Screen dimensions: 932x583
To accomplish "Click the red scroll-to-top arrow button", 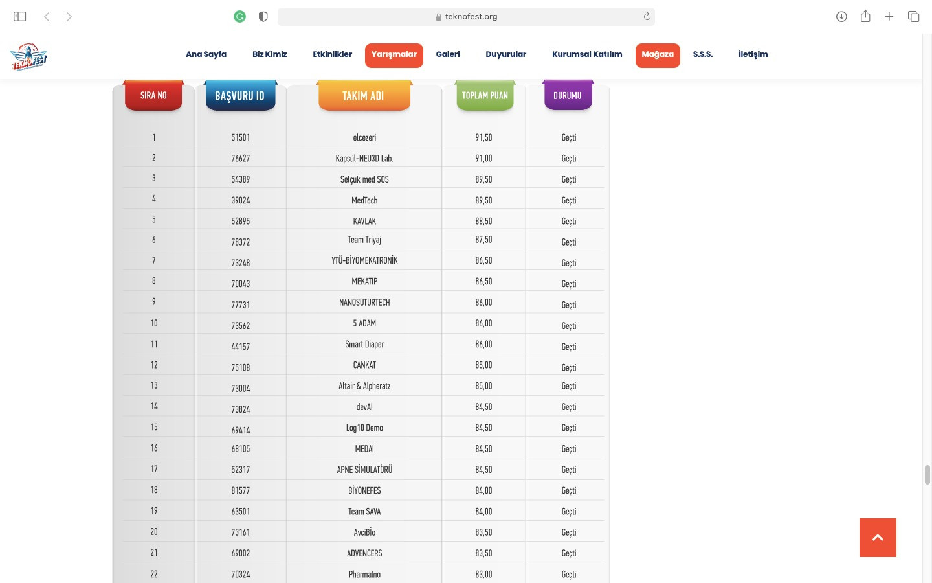I will [x=878, y=538].
